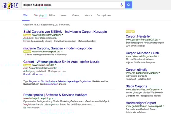The width and height of the screenshot is (171, 114).
Task: Expand arrow next to www.hubspot.de/pricing
Action: [x=52, y=98]
